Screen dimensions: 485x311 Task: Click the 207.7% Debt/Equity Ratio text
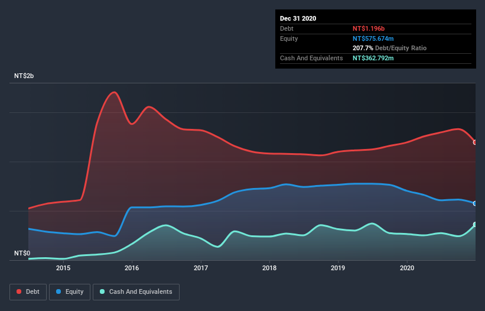389,48
